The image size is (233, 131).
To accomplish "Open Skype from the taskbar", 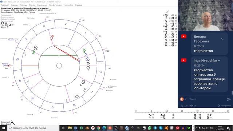I will [161, 128].
